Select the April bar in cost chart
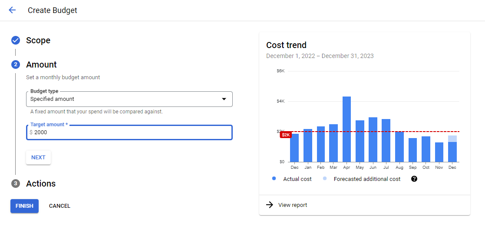485x232 pixels. [x=346, y=129]
